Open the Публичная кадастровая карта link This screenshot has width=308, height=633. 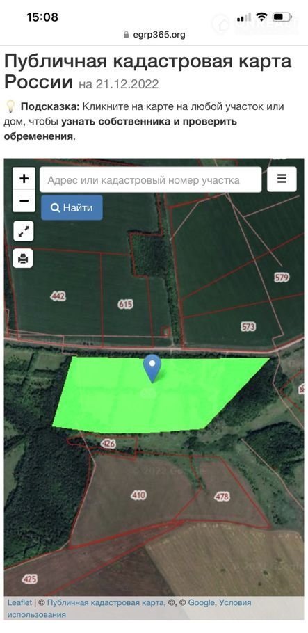106,602
